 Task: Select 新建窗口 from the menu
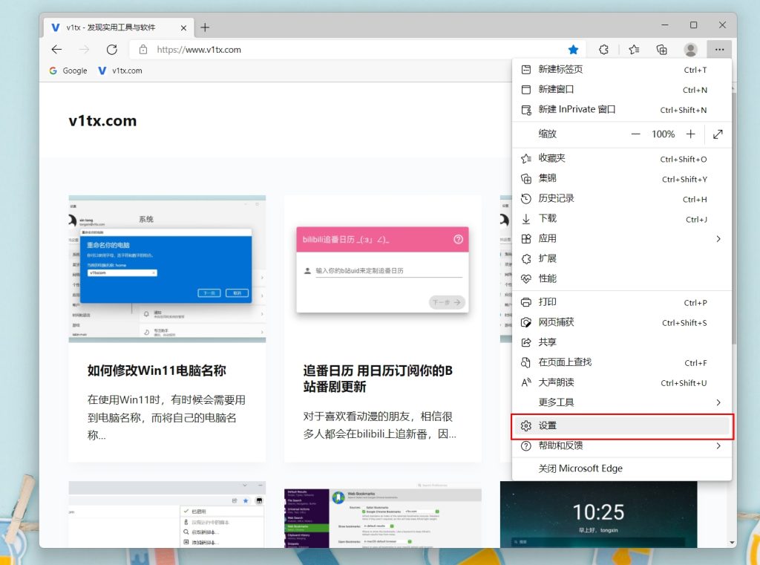pos(622,90)
